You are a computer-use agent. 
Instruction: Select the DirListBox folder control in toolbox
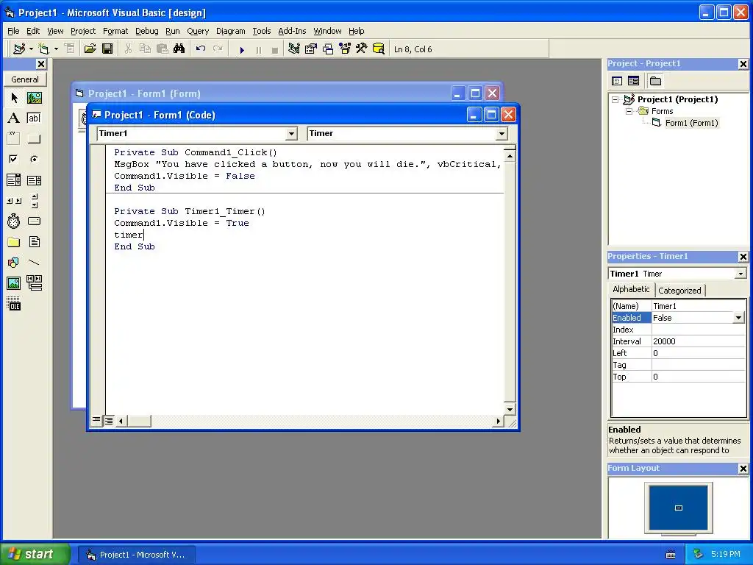pos(14,241)
